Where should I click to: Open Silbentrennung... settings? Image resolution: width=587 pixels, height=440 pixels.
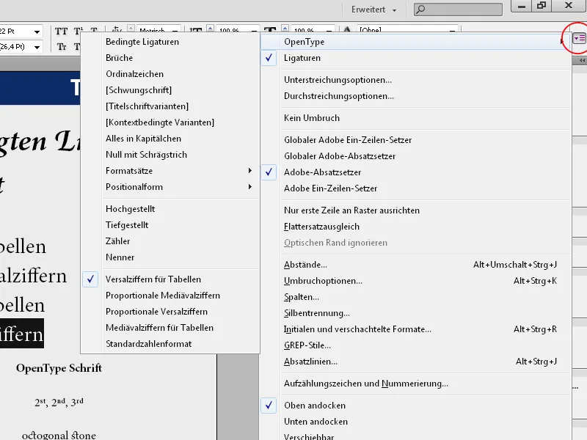point(415,313)
